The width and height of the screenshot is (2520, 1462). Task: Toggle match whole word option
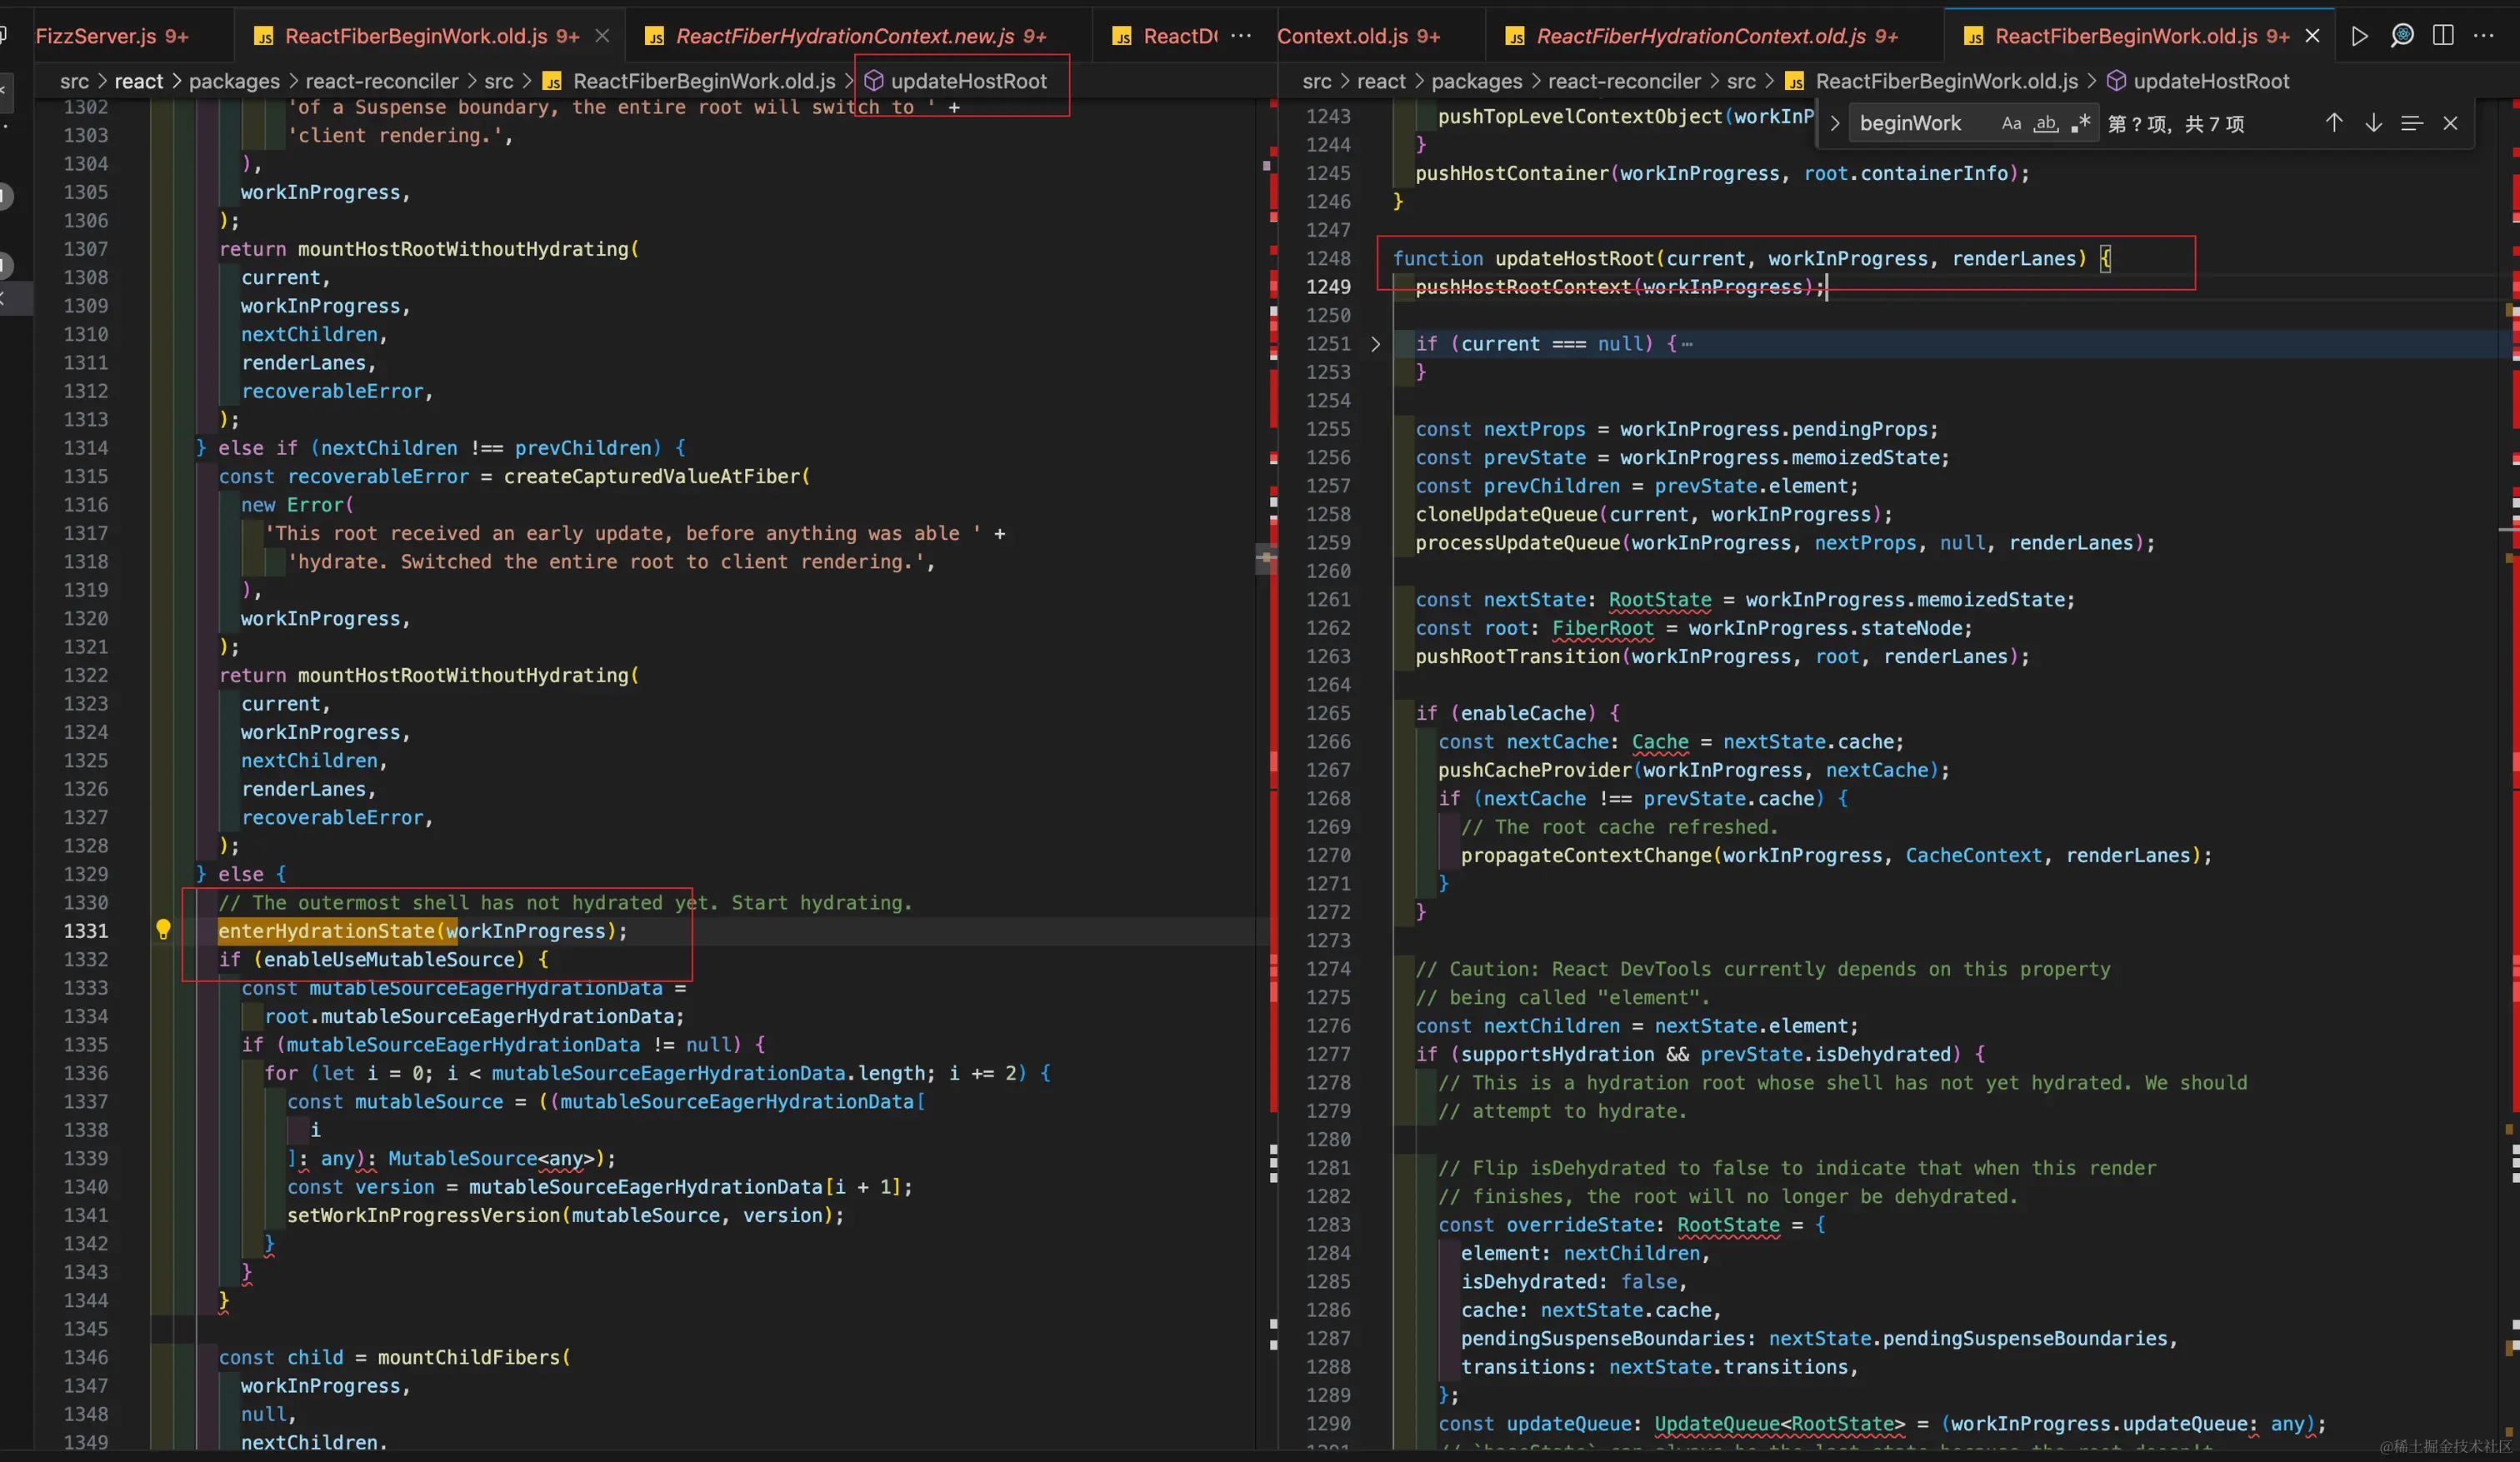tap(2046, 123)
